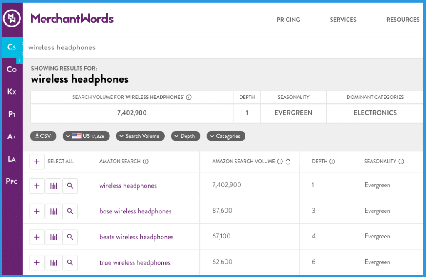
Task: Open the Co sidebar tool
Action: (x=12, y=69)
